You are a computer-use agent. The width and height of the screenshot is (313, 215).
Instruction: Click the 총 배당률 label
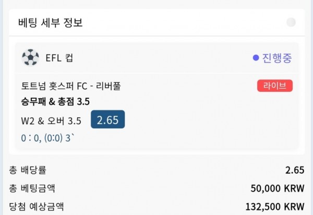click(x=28, y=170)
